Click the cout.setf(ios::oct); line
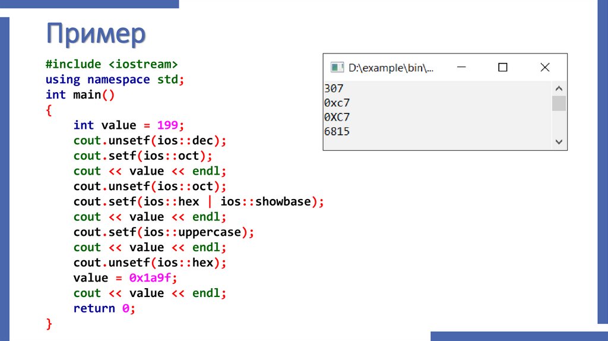 (x=142, y=156)
